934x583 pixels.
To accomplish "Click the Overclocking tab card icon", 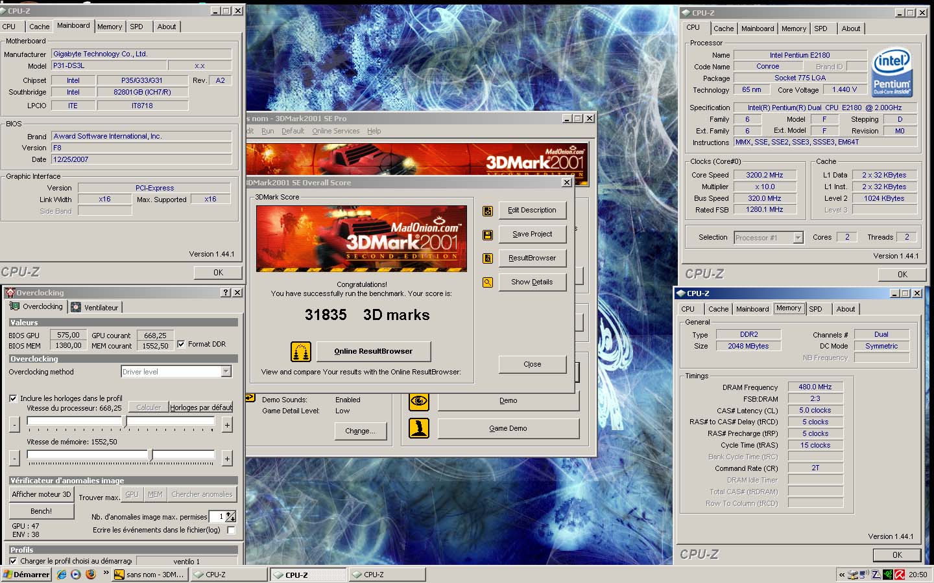I will pyautogui.click(x=14, y=306).
